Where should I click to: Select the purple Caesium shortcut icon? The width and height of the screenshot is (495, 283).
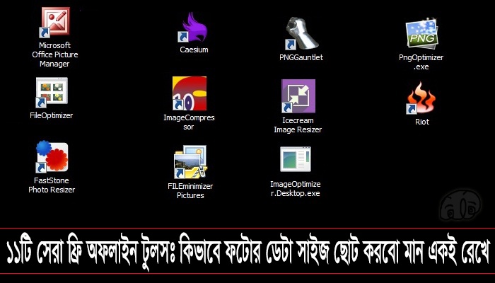tap(192, 27)
